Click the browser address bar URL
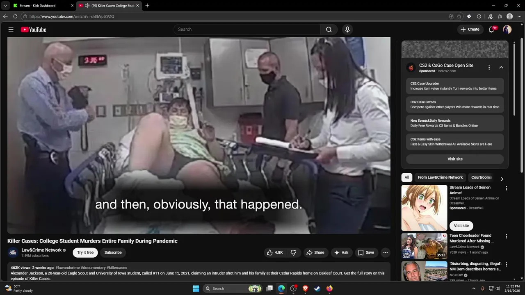The width and height of the screenshot is (525, 295). coord(72,16)
